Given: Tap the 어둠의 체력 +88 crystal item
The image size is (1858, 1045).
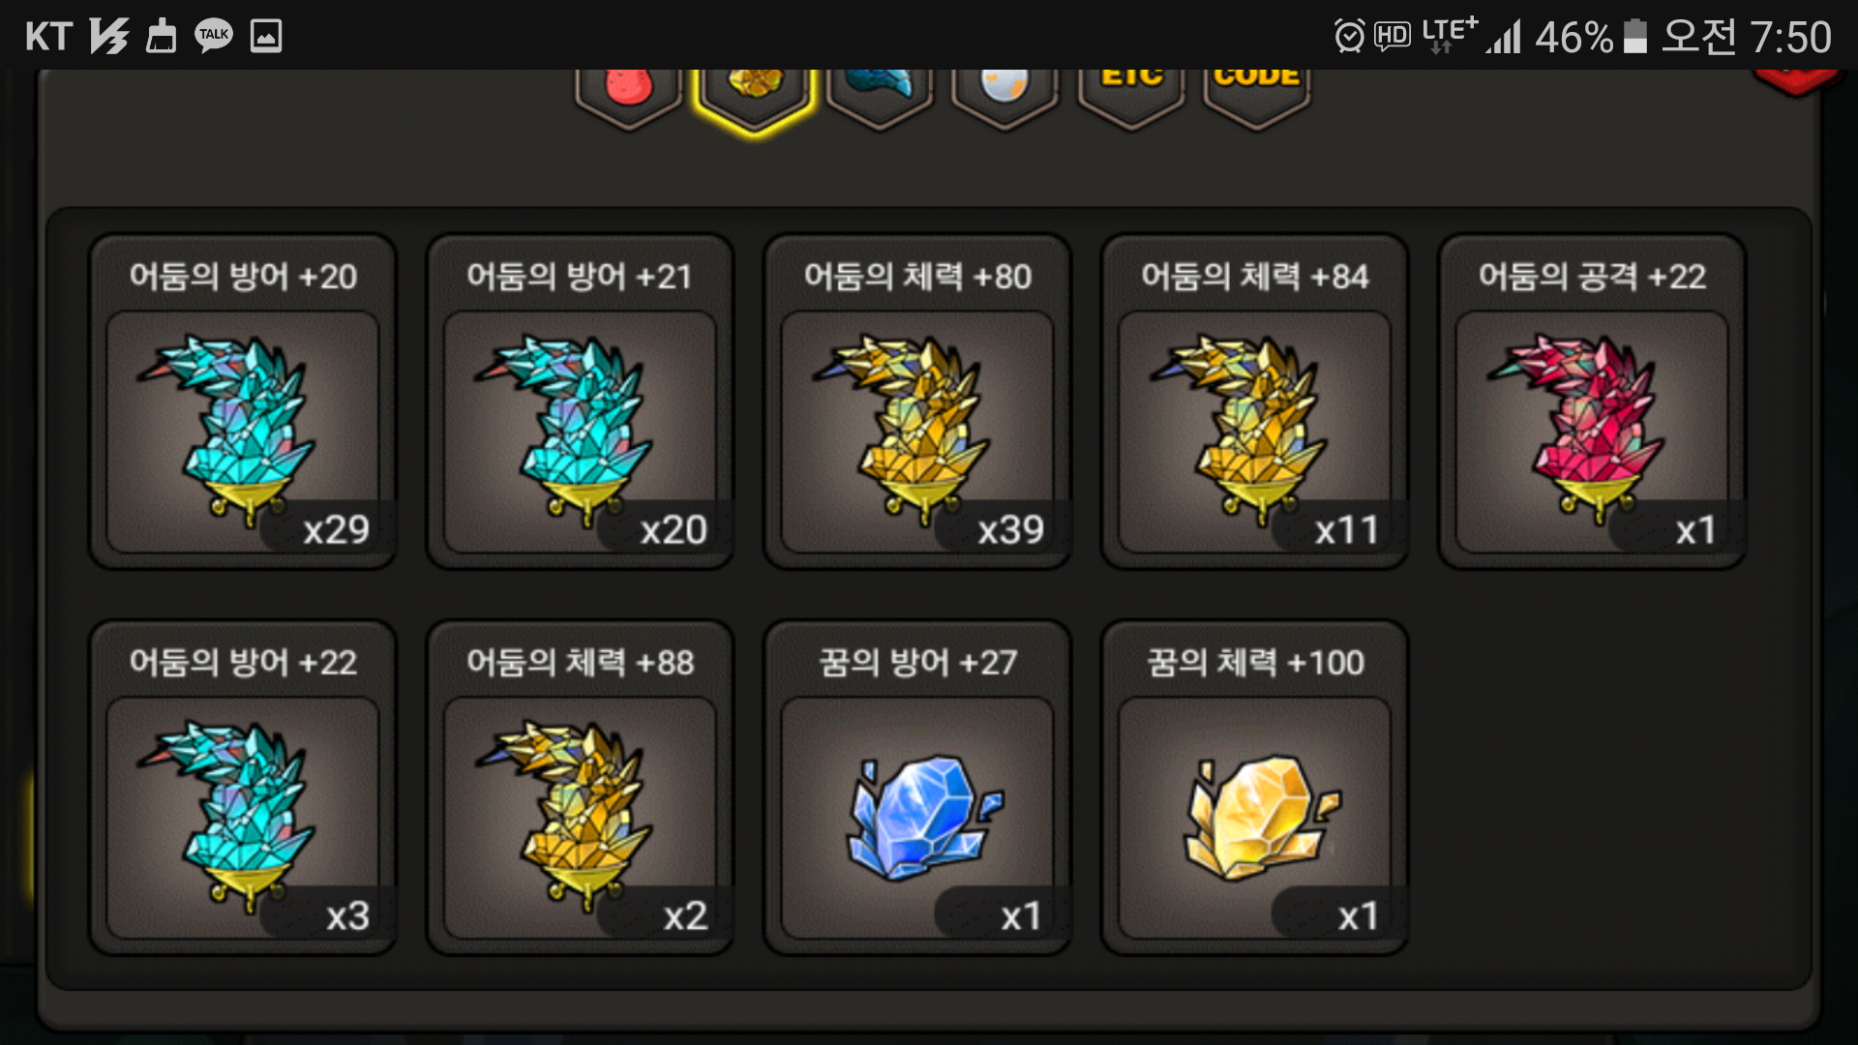Looking at the screenshot, I should click(580, 788).
